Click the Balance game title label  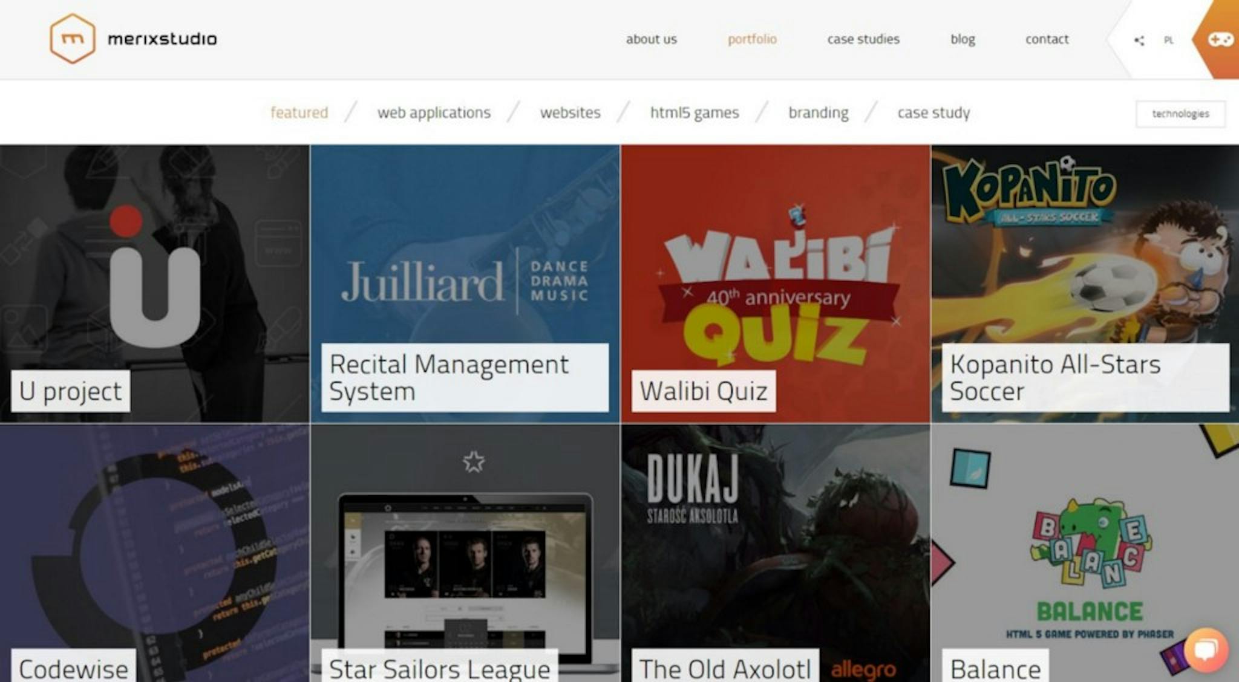[995, 667]
